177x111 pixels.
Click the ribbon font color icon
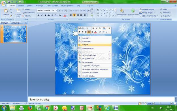click(65, 15)
